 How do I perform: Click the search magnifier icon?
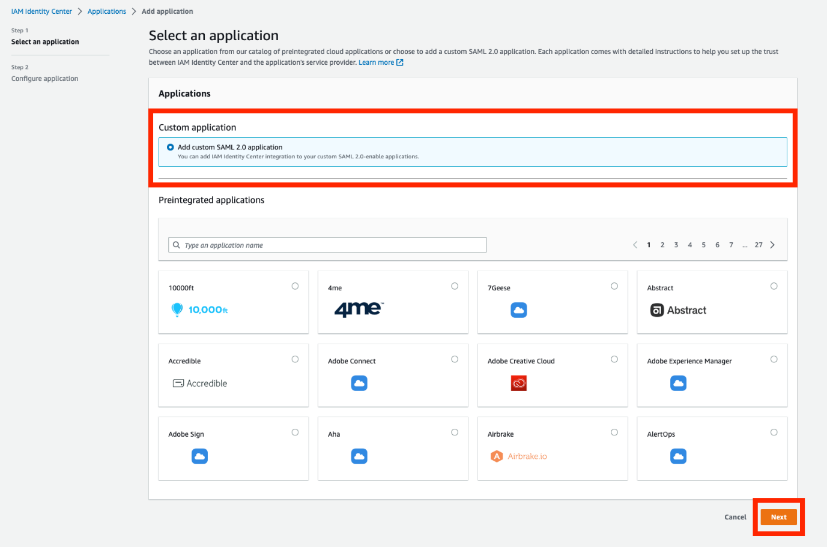coord(177,245)
